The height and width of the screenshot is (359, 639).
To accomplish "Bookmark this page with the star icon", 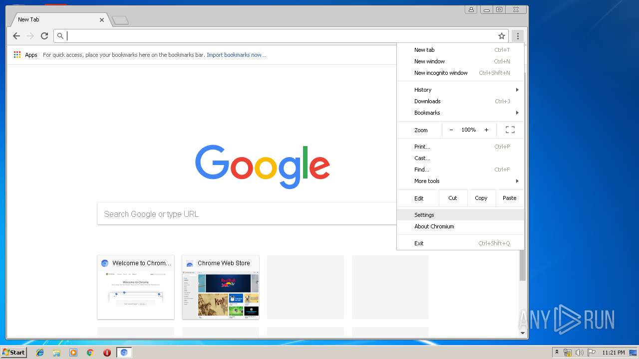I will 502,36.
